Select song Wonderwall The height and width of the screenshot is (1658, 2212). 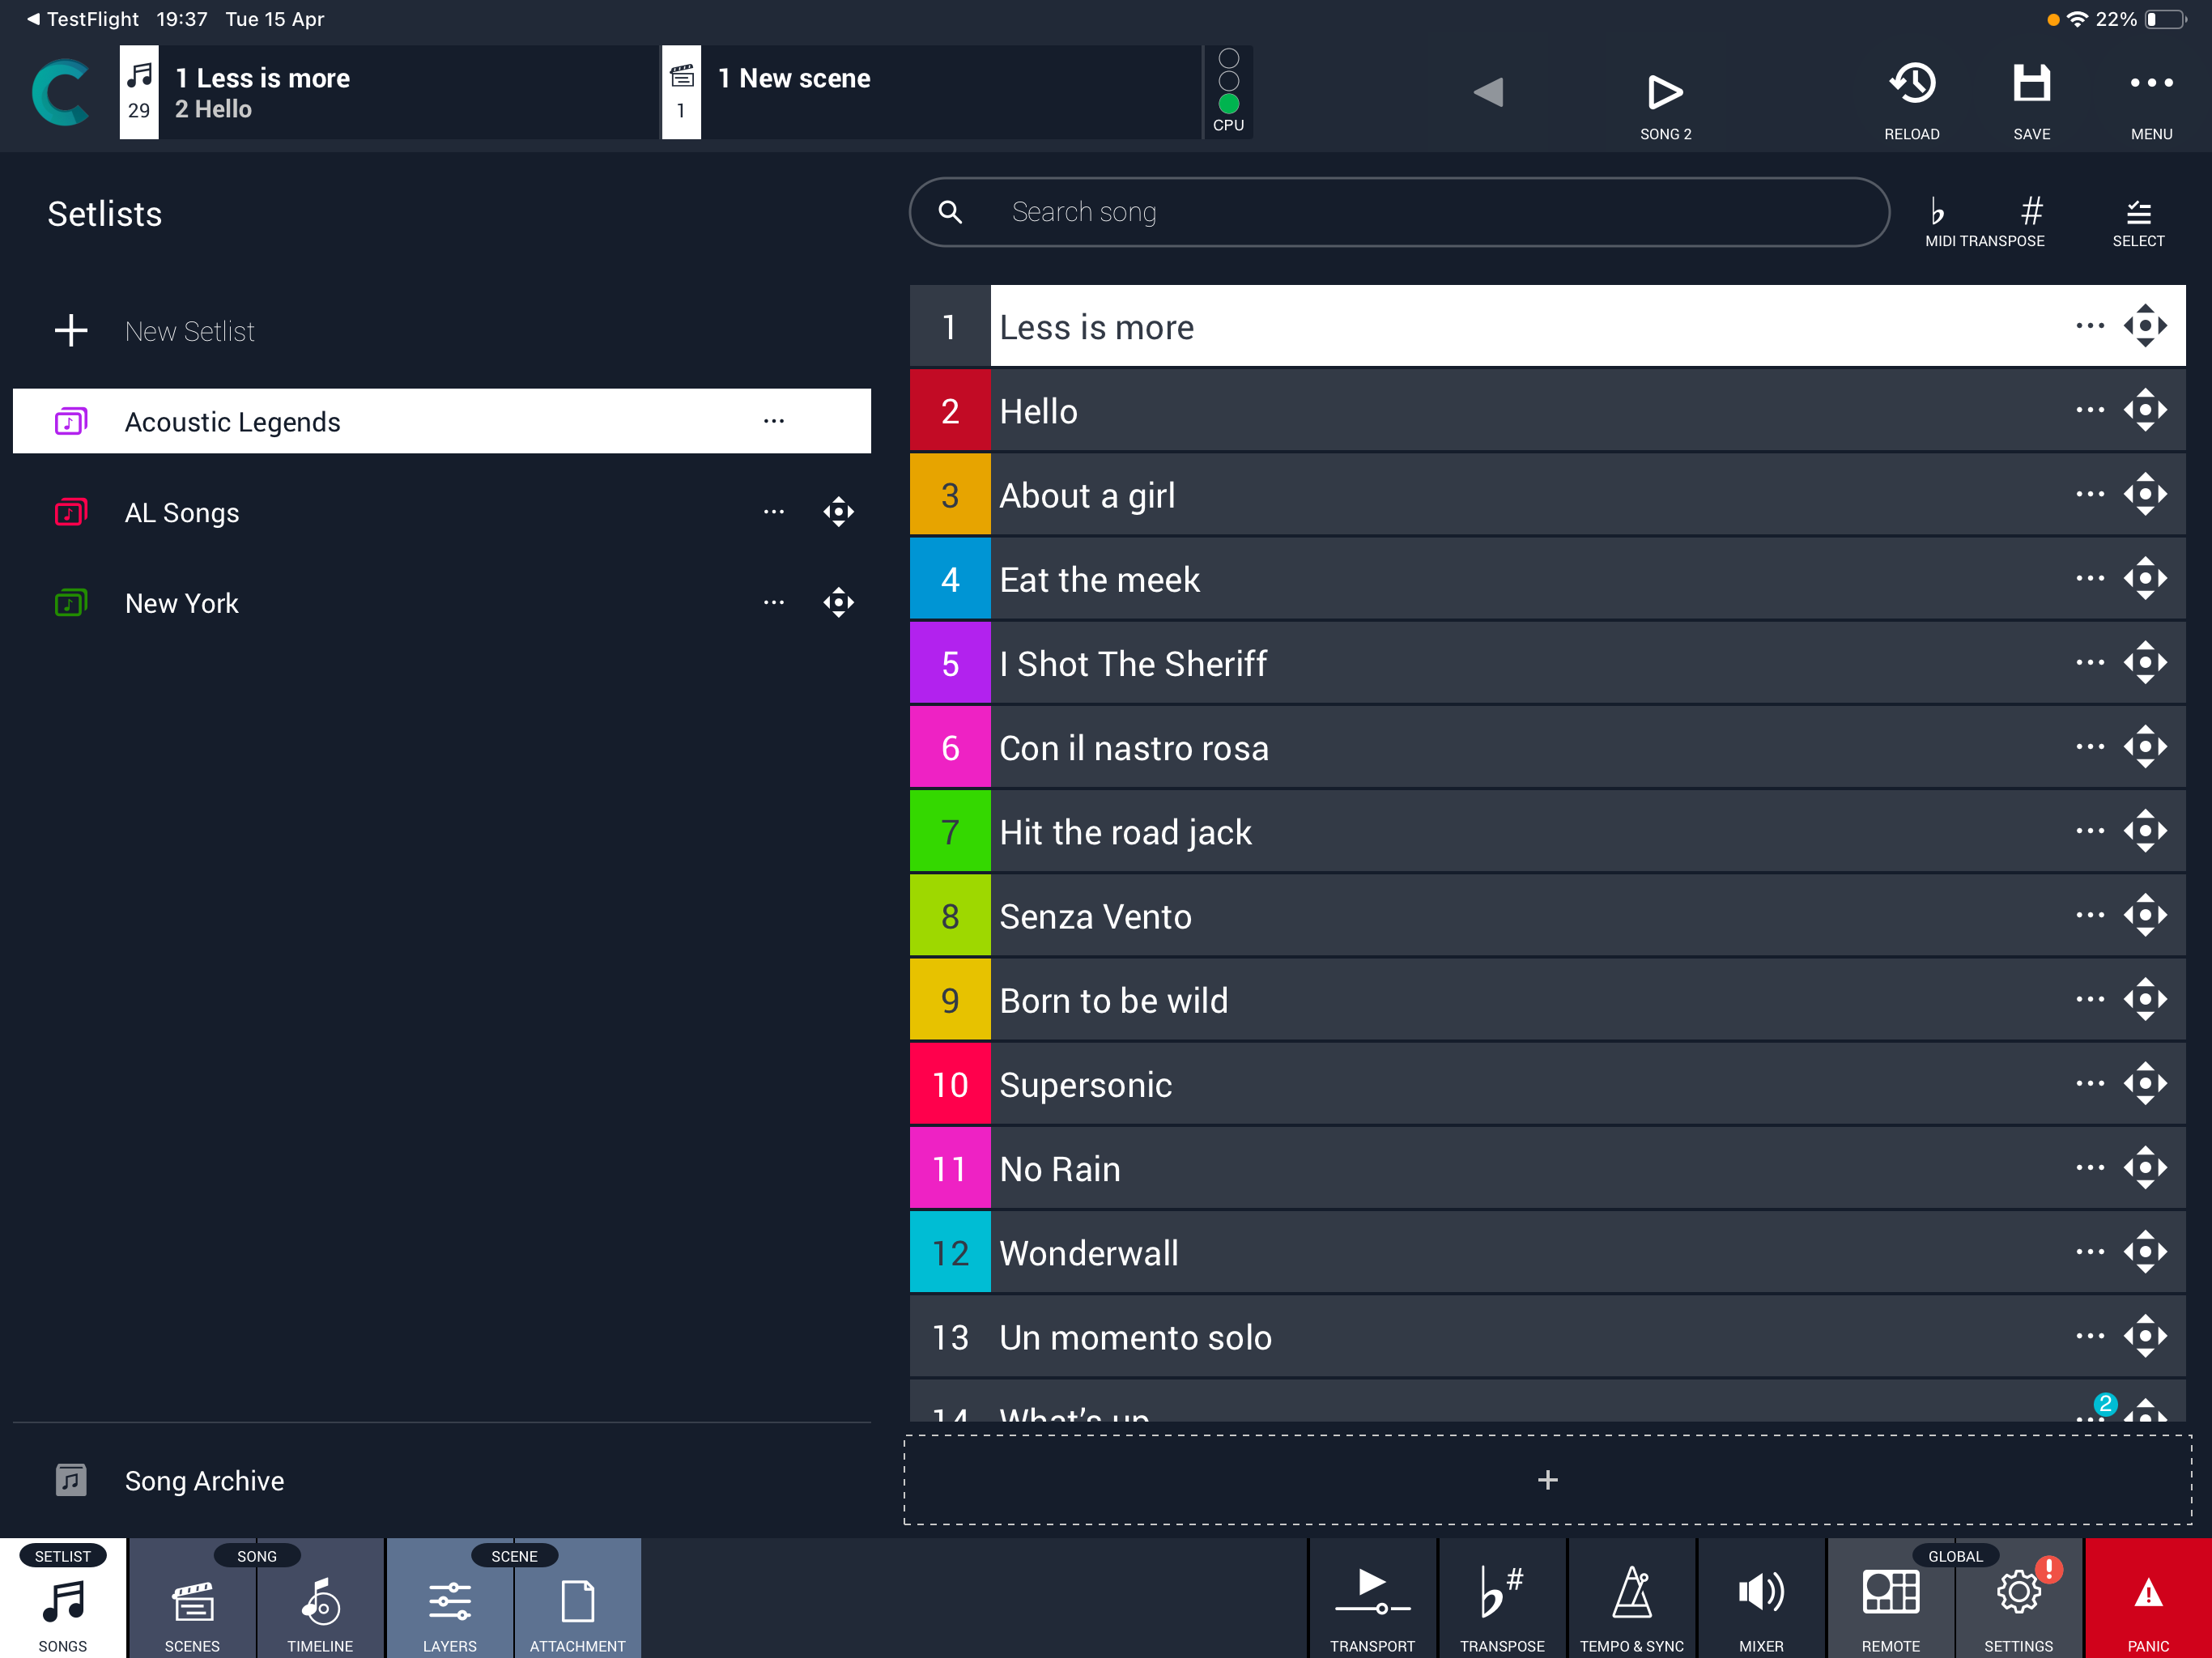[1547, 1252]
